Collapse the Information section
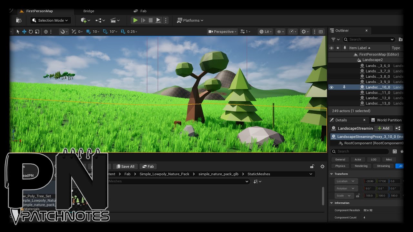This screenshot has width=413, height=232. coord(331,203)
